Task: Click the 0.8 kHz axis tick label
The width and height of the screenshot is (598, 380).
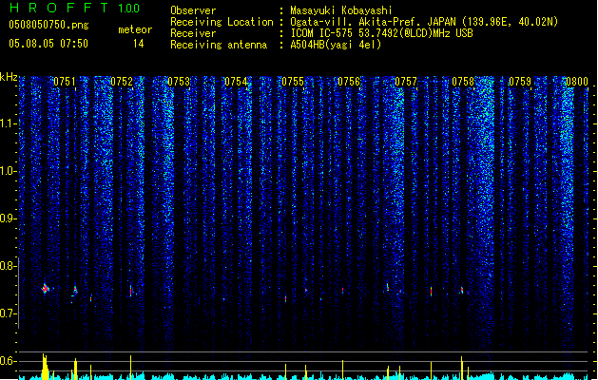Action: point(9,266)
